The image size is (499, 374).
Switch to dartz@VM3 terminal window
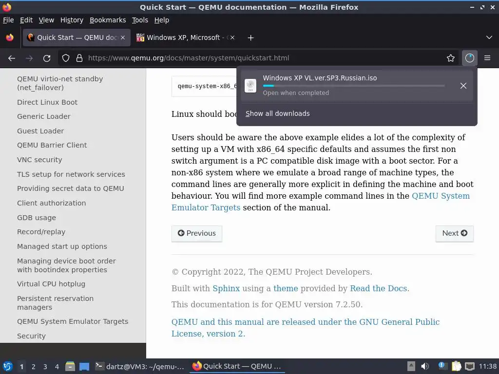pyautogui.click(x=140, y=366)
